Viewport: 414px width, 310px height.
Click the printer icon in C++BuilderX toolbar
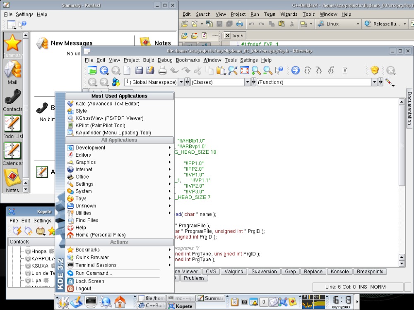(239, 24)
